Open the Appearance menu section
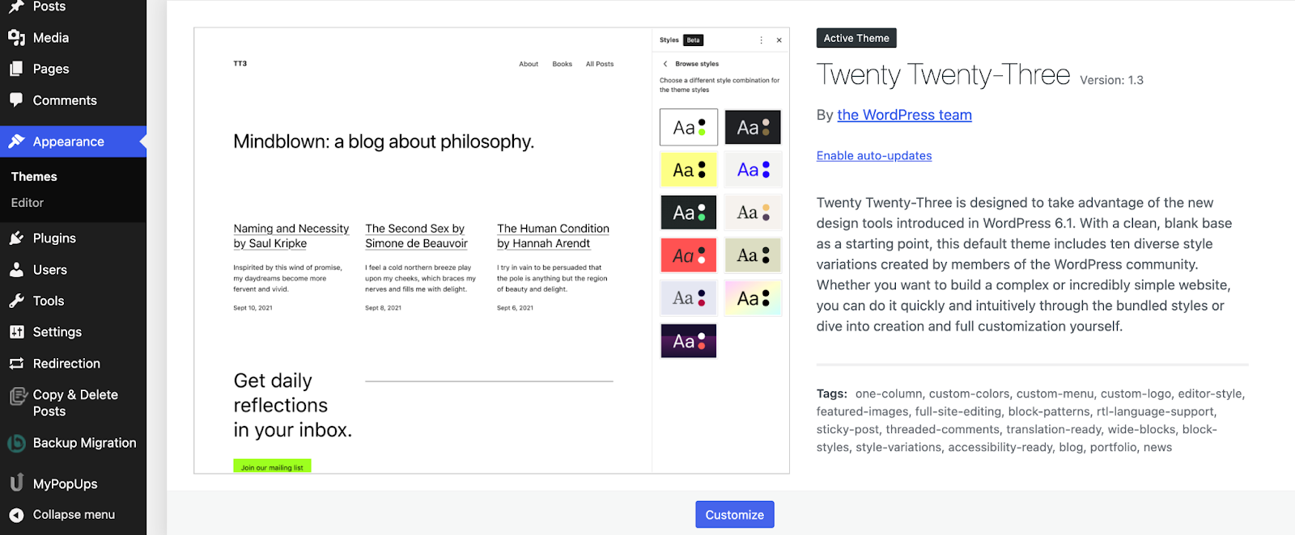Image resolution: width=1295 pixels, height=535 pixels. tap(69, 142)
